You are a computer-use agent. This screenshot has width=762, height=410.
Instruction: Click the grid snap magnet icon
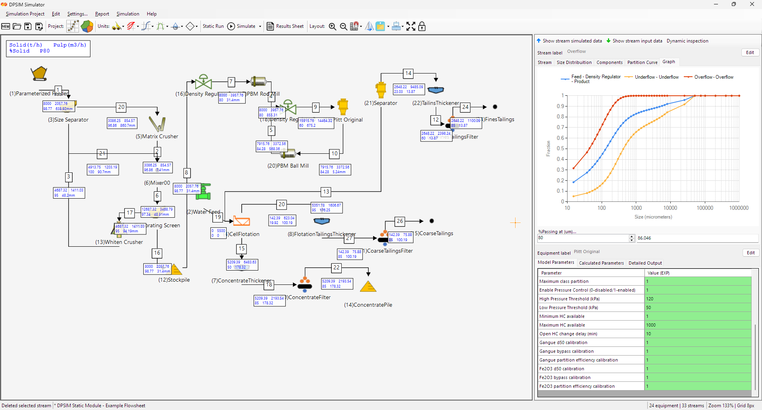(354, 26)
